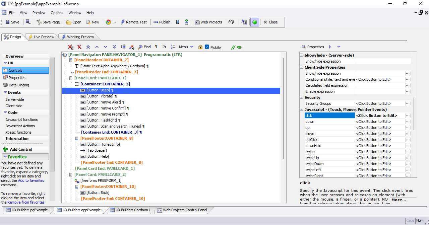Click the eyedropper pick tool icon
Screen dimensions: 429x225
(132, 47)
